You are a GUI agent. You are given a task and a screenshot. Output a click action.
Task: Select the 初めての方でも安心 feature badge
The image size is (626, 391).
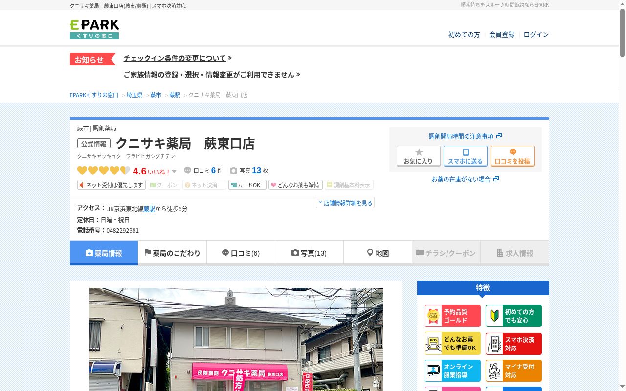(514, 316)
